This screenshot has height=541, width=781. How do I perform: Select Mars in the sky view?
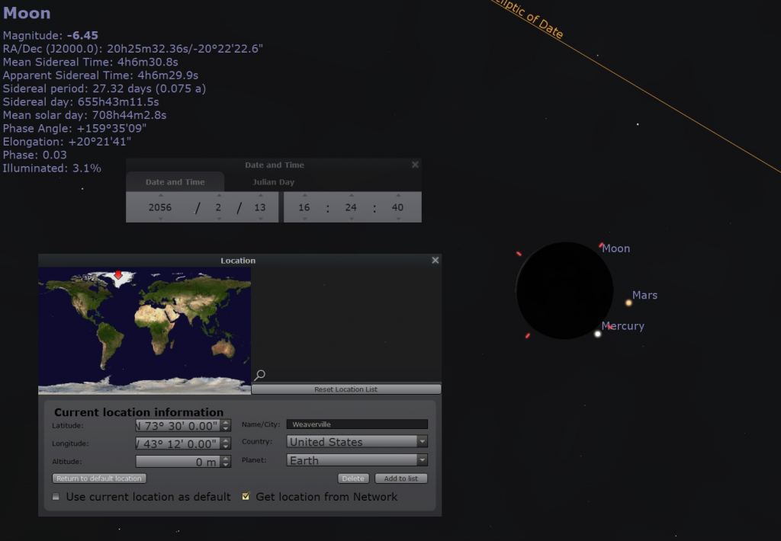pos(629,303)
